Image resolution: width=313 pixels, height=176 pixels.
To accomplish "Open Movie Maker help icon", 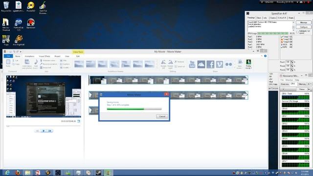I will (x=265, y=56).
